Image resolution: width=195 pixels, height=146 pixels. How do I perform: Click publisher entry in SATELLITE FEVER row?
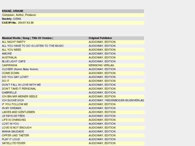pyautogui.click(x=102, y=143)
